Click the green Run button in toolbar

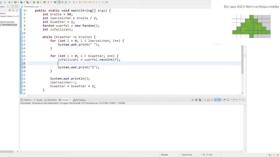click(x=15, y=2)
